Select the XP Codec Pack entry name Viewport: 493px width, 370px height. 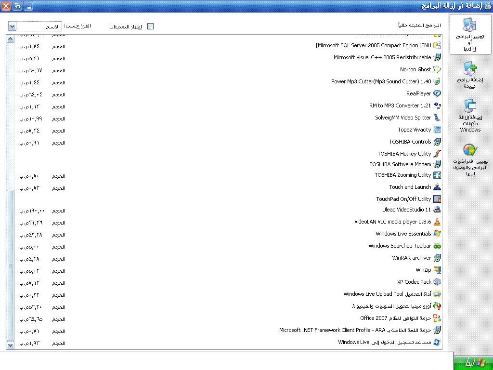click(x=414, y=282)
